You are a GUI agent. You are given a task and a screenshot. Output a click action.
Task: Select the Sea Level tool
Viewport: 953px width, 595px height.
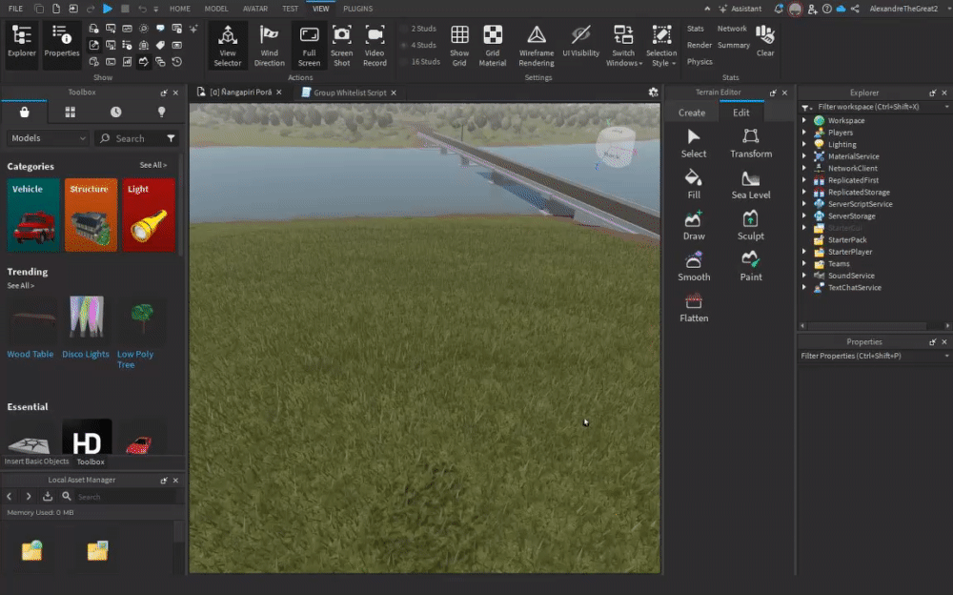[x=751, y=184]
